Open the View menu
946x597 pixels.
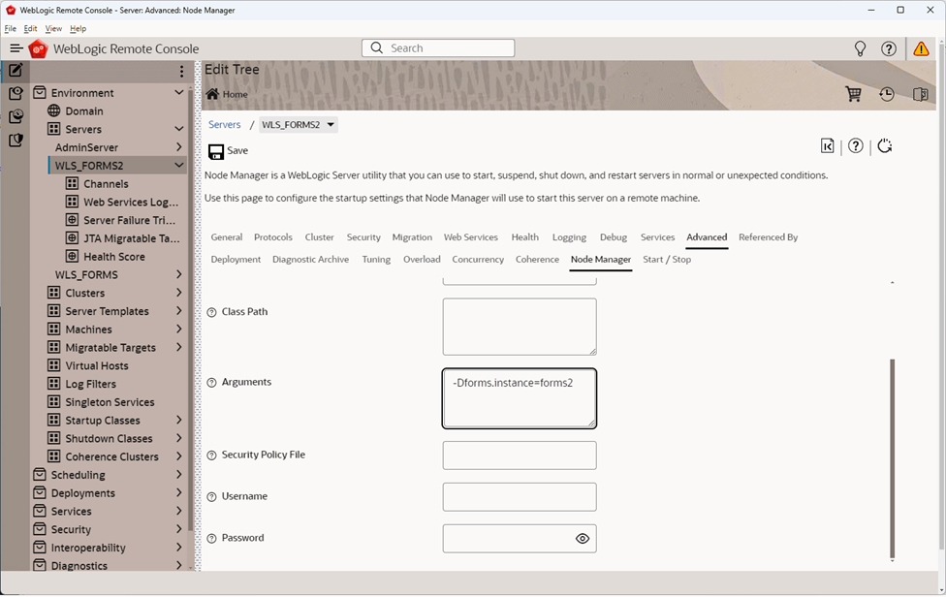point(53,28)
